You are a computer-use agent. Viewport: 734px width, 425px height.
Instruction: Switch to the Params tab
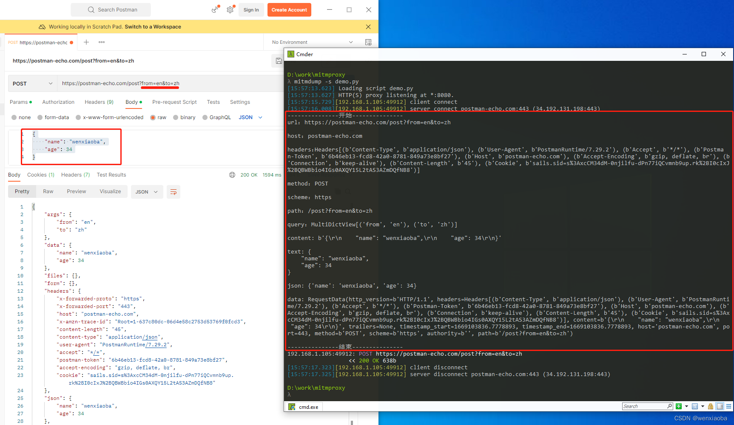pos(21,102)
